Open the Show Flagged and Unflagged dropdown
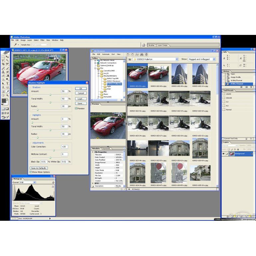 tap(214, 59)
